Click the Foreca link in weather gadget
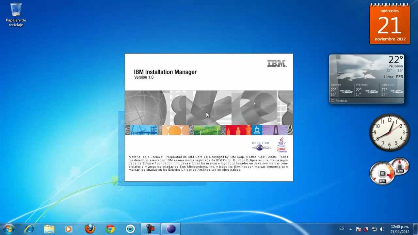The width and height of the screenshot is (418, 235). 339,101
